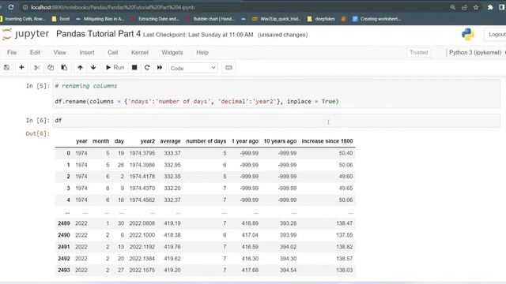Click the 'increase since 1800' column header
Screen dimensions: 506x284
(327, 141)
